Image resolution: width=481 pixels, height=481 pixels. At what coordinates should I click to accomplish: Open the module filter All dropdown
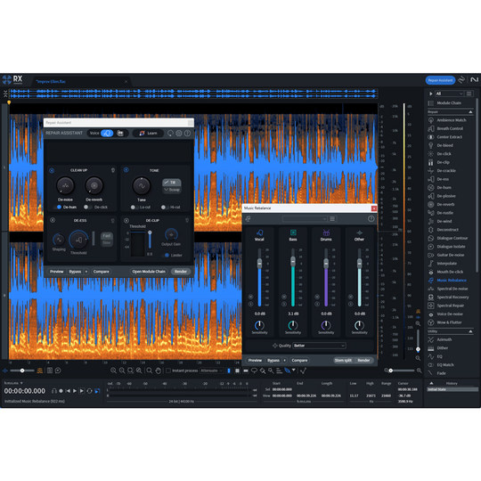click(449, 94)
